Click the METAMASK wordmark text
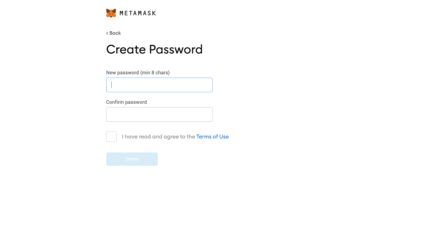The height and width of the screenshot is (231, 438). click(x=138, y=13)
